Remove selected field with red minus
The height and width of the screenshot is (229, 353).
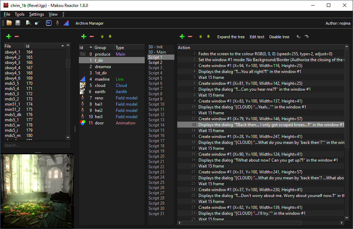click(x=17, y=36)
